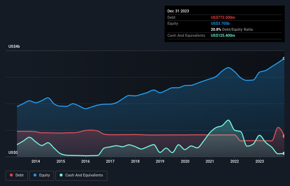
Task: Click the Debt row label in tooltip
Action: point(171,17)
